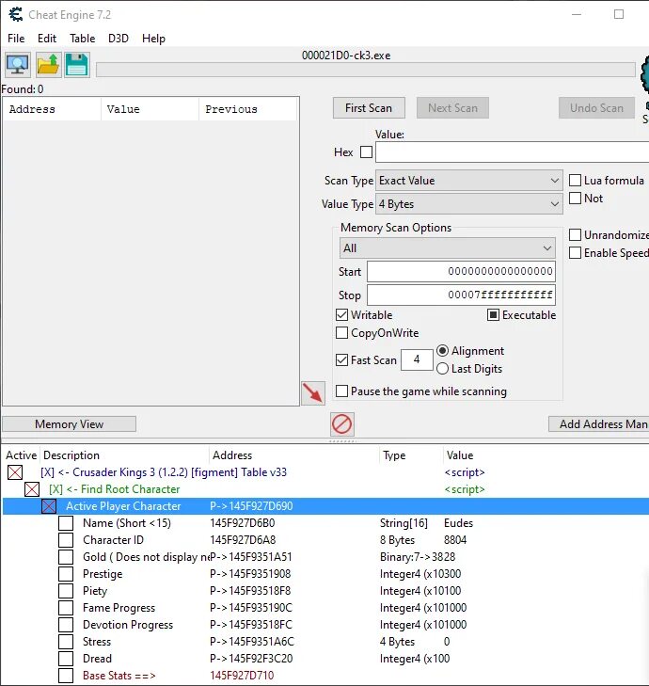Enable Pause the game while scanning
Viewport: 649px width, 686px height.
coord(342,391)
